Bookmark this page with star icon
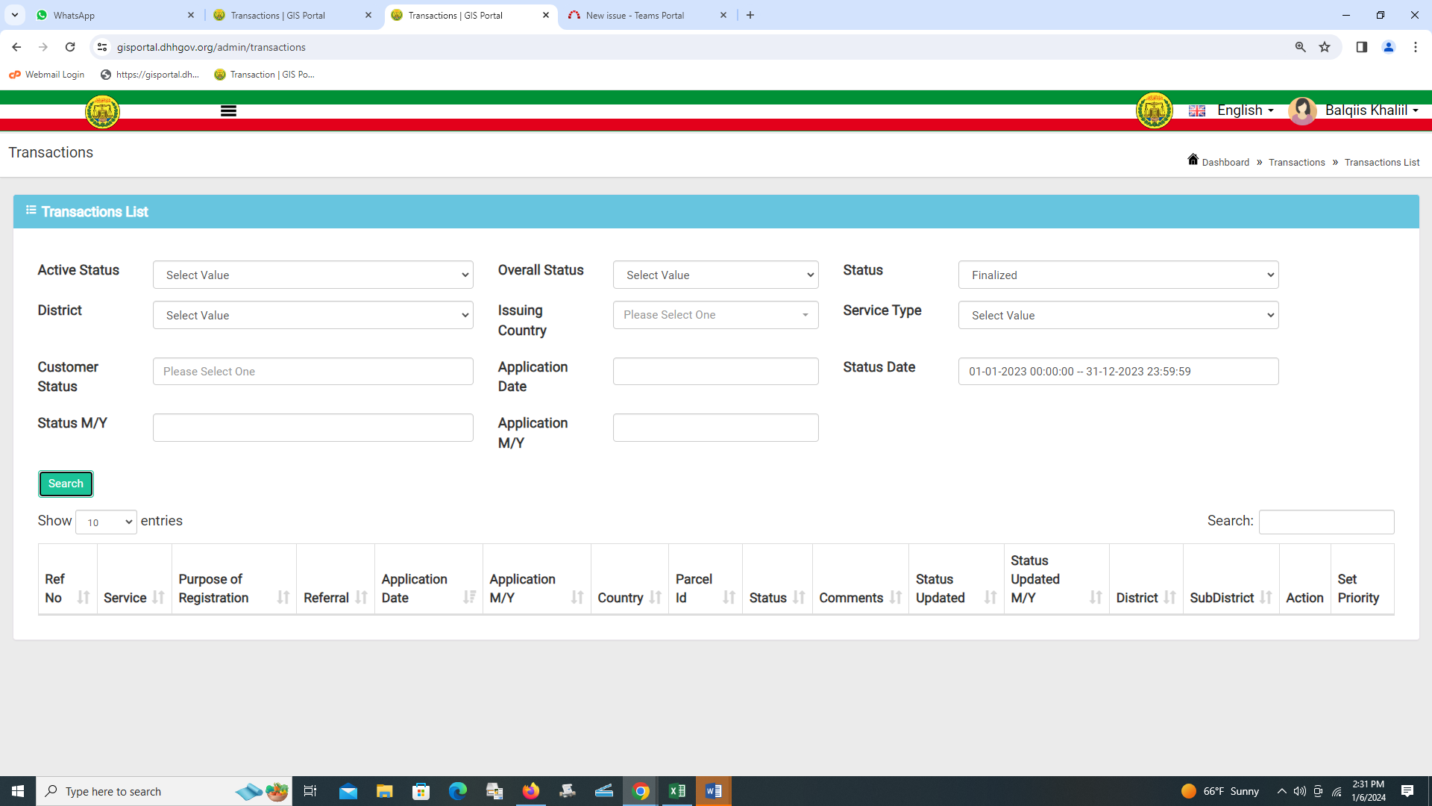1432x806 pixels. click(1325, 47)
